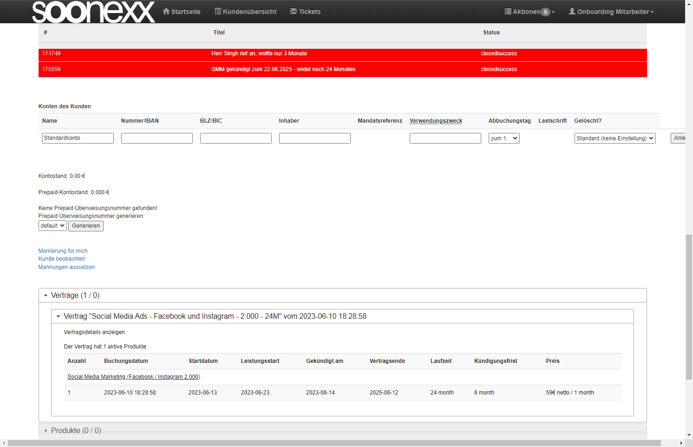This screenshot has height=447, width=693.
Task: Click the Verwendungszweck column header
Action: click(x=436, y=121)
